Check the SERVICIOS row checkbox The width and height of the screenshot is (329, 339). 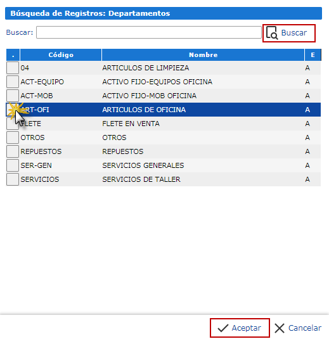click(13, 179)
